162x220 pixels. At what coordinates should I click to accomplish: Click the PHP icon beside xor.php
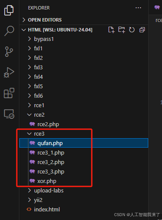click(32, 181)
